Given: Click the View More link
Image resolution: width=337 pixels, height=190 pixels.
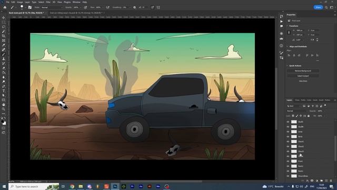Looking at the screenshot, I should pyautogui.click(x=303, y=81).
